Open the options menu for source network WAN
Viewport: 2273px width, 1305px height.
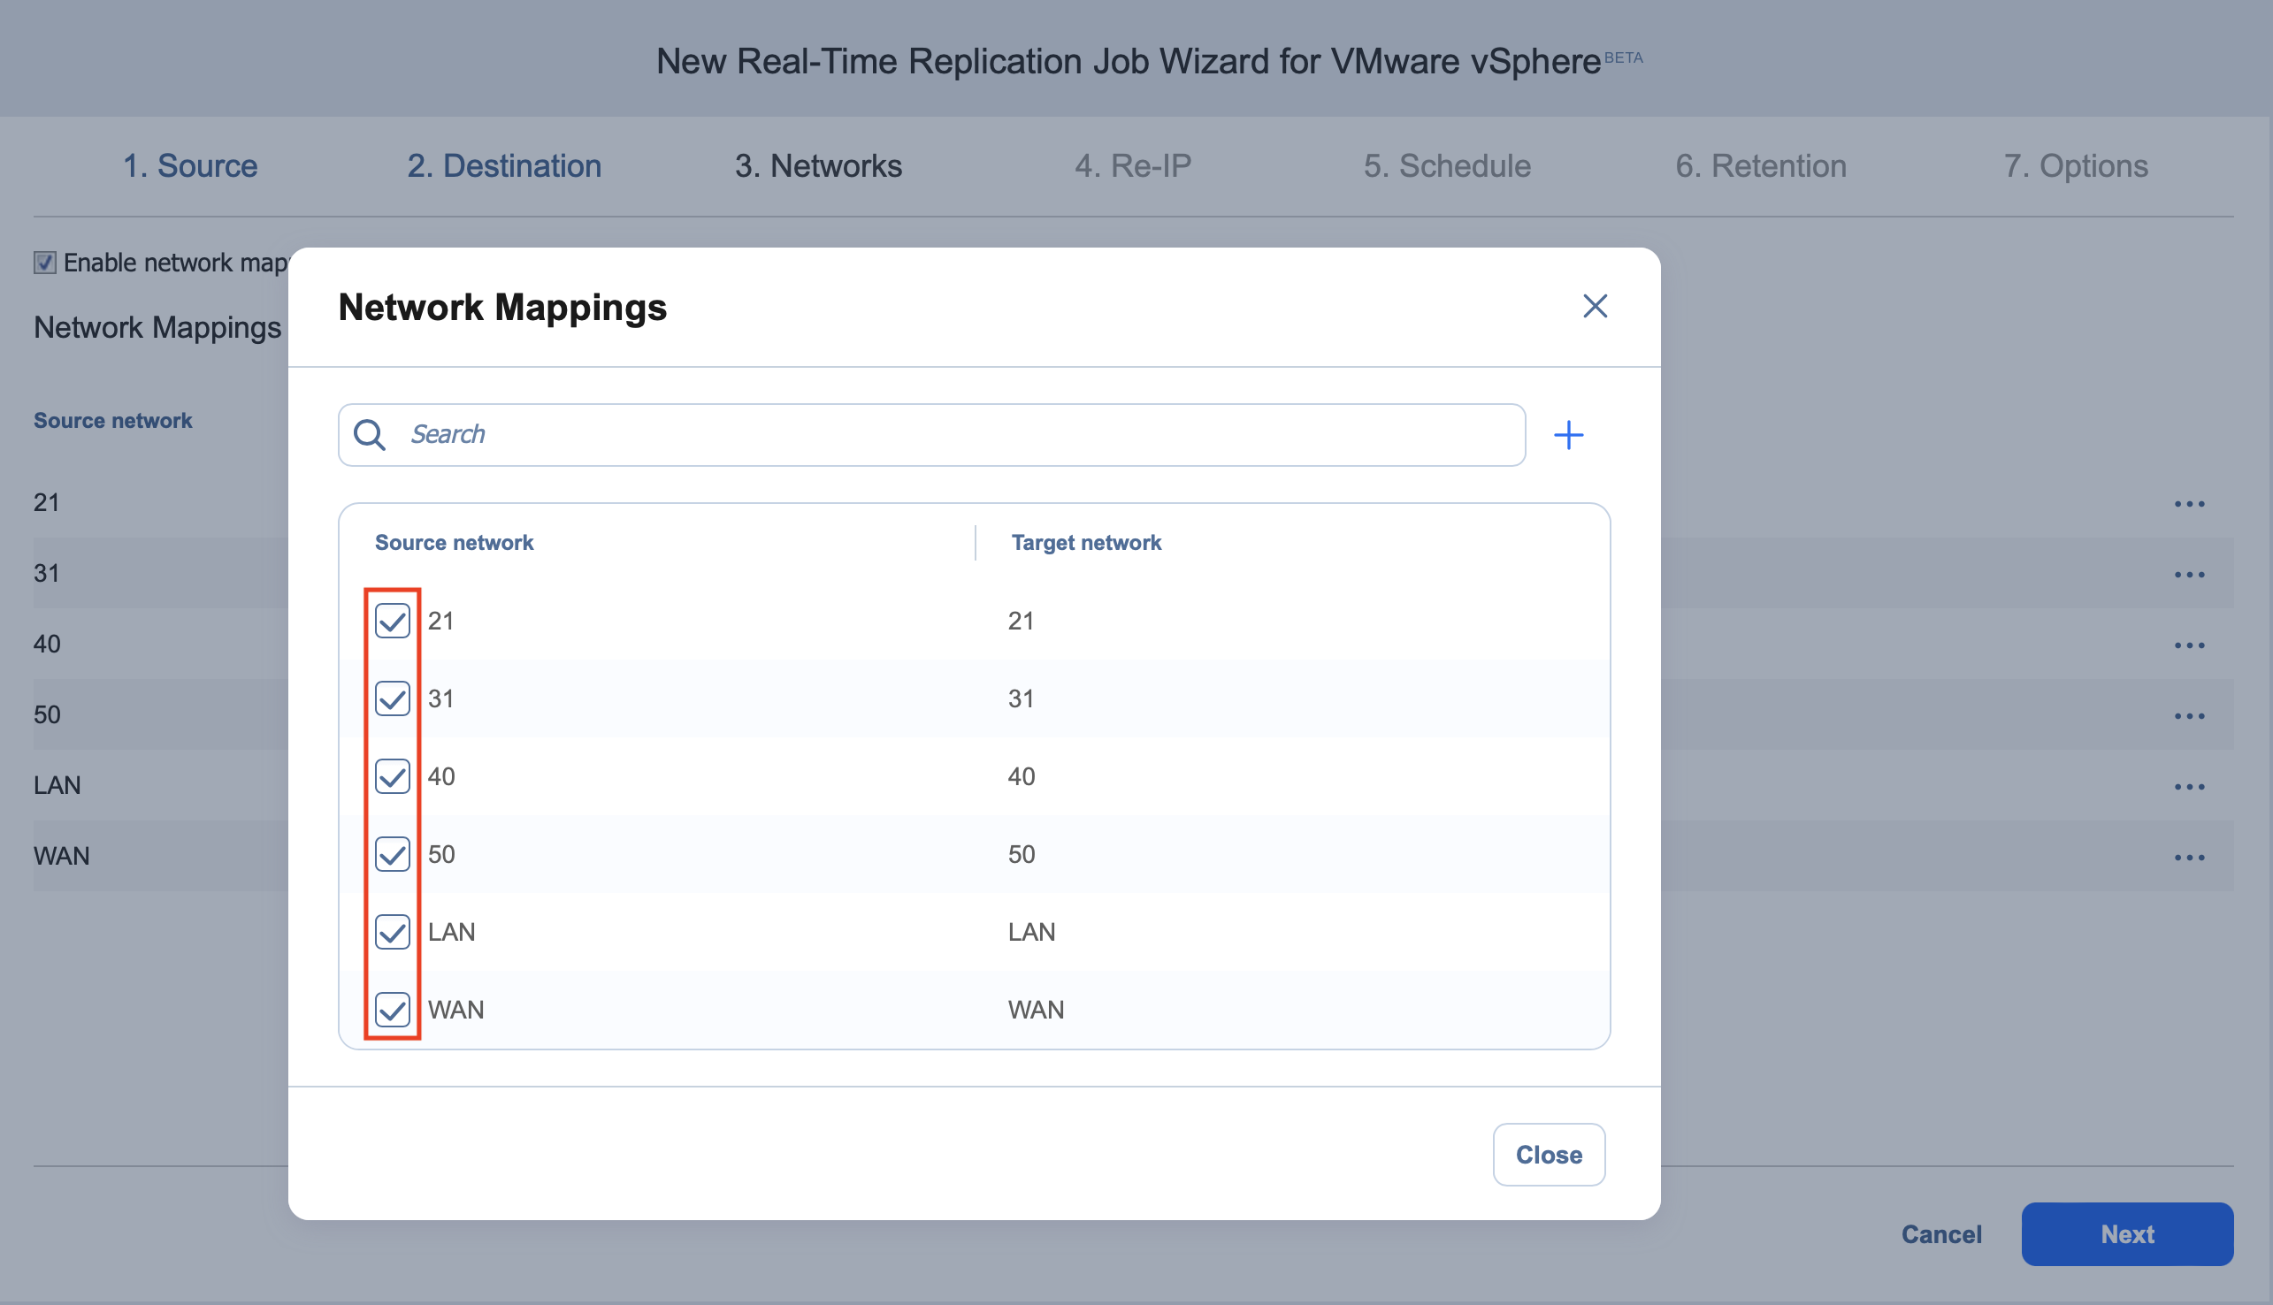(x=2189, y=858)
